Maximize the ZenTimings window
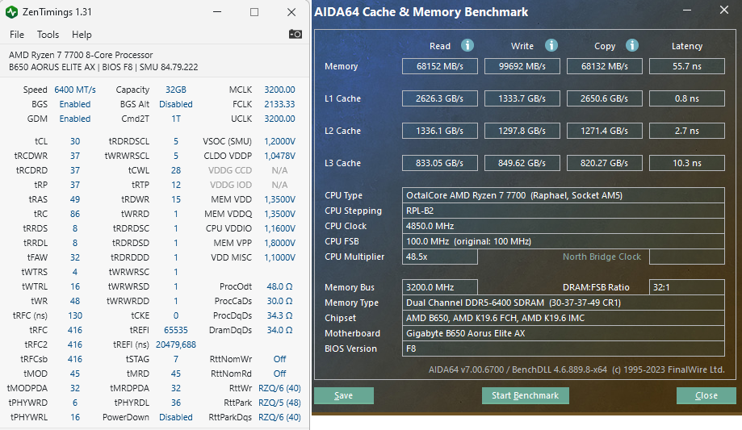Screen dimensions: 742x430 (x=254, y=12)
